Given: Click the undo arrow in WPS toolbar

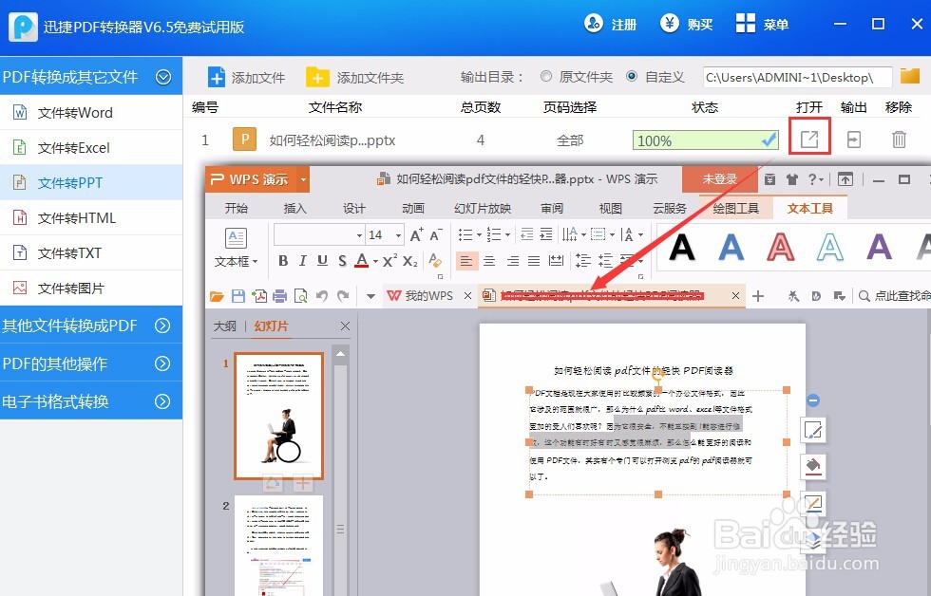Looking at the screenshot, I should pyautogui.click(x=323, y=295).
